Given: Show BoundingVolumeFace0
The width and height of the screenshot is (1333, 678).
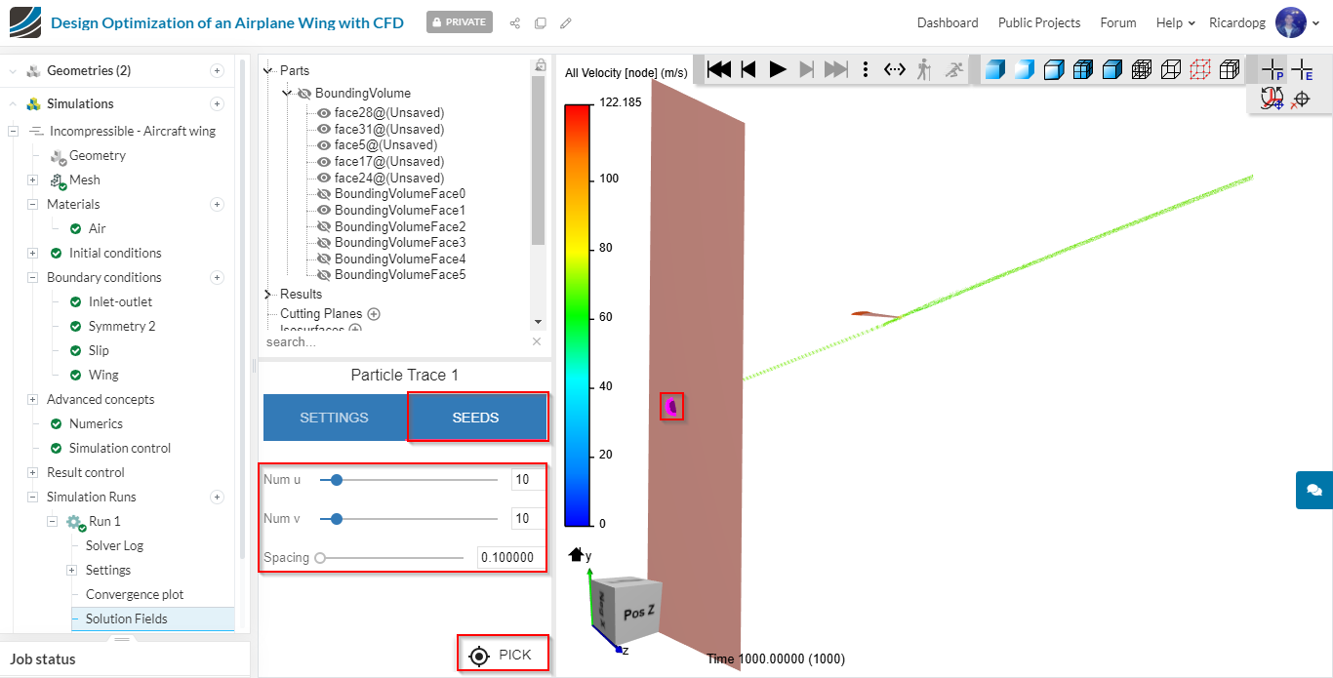Looking at the screenshot, I should point(324,194).
